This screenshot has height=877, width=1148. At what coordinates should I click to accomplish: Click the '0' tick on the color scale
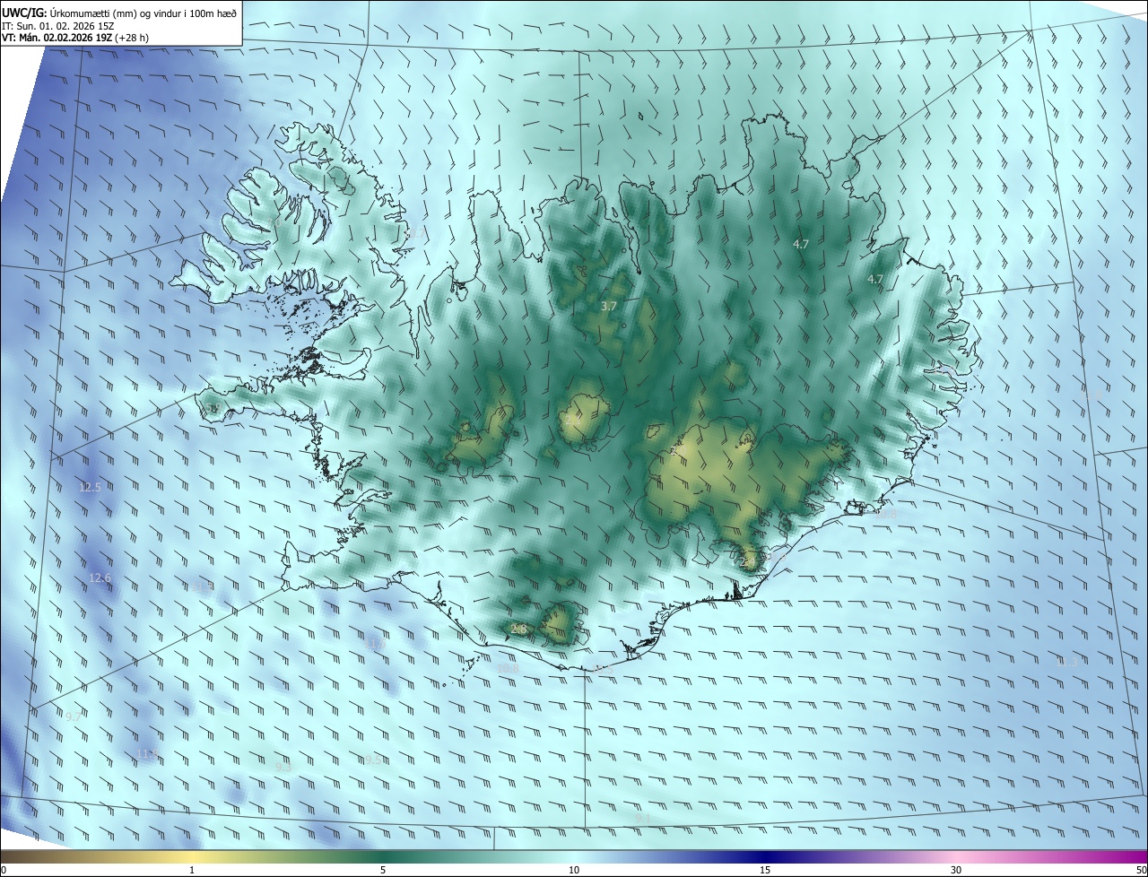click(x=4, y=870)
